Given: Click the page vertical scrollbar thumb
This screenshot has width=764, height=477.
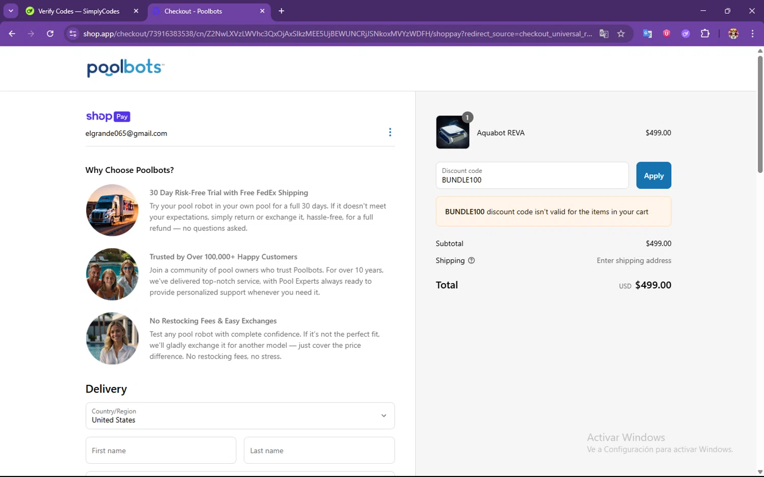Looking at the screenshot, I should coord(760,114).
